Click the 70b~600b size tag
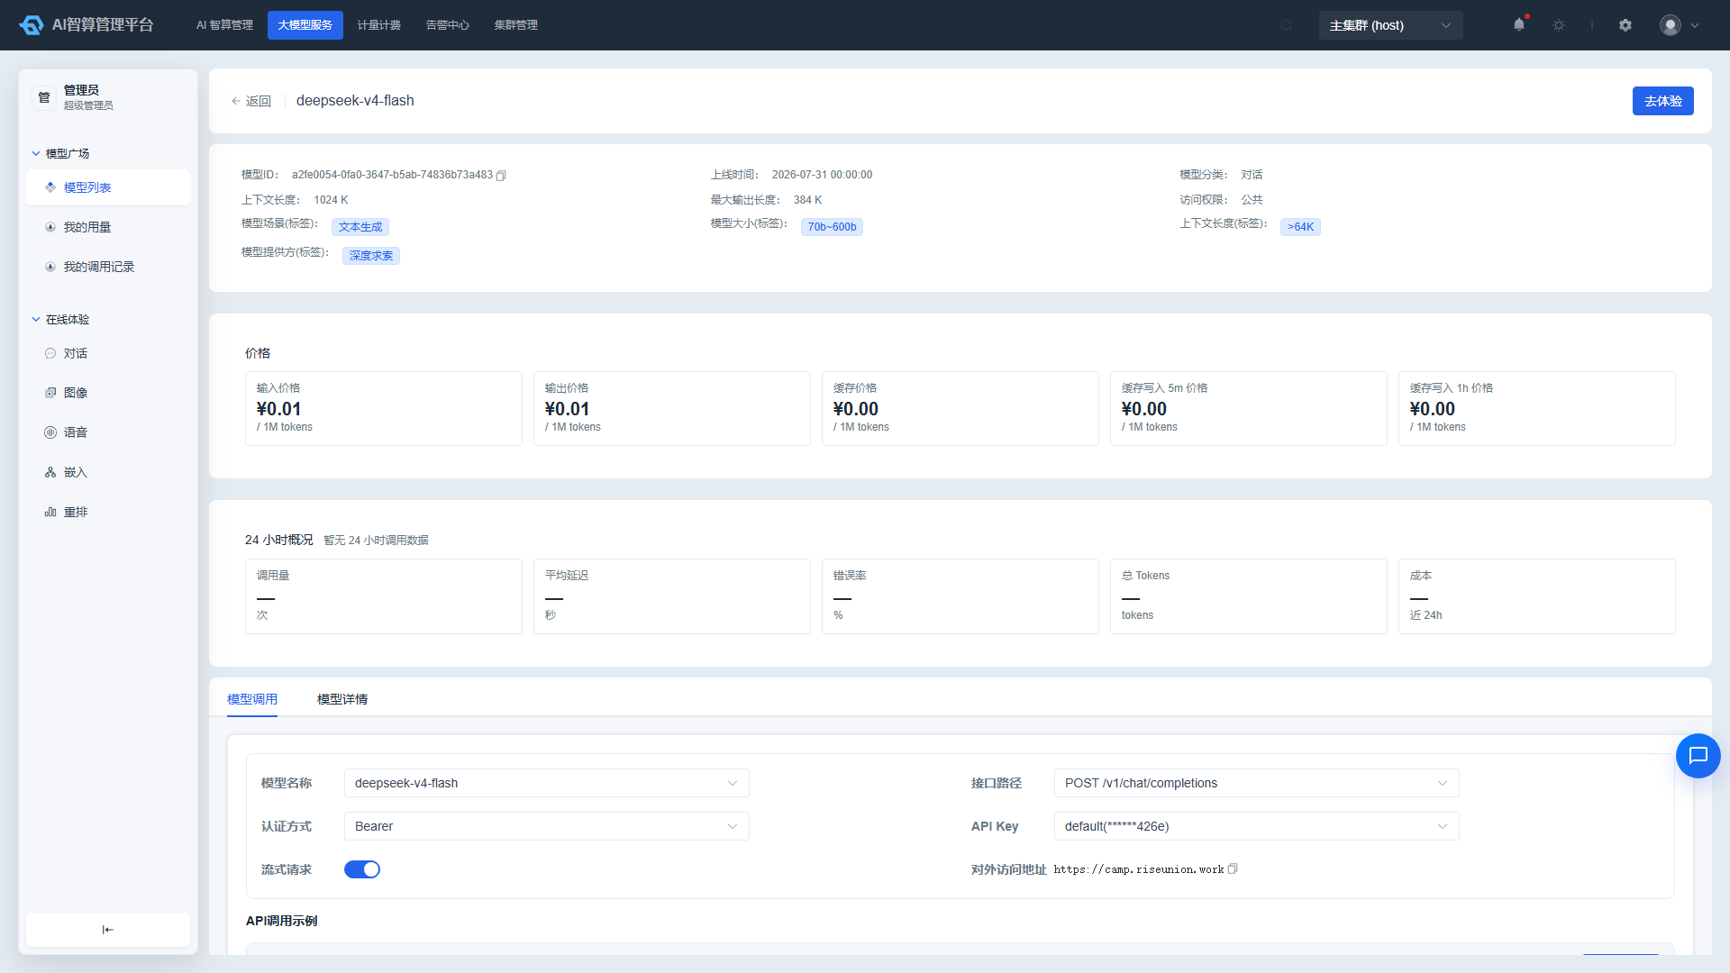Viewport: 1730px width, 973px height. pos(832,227)
